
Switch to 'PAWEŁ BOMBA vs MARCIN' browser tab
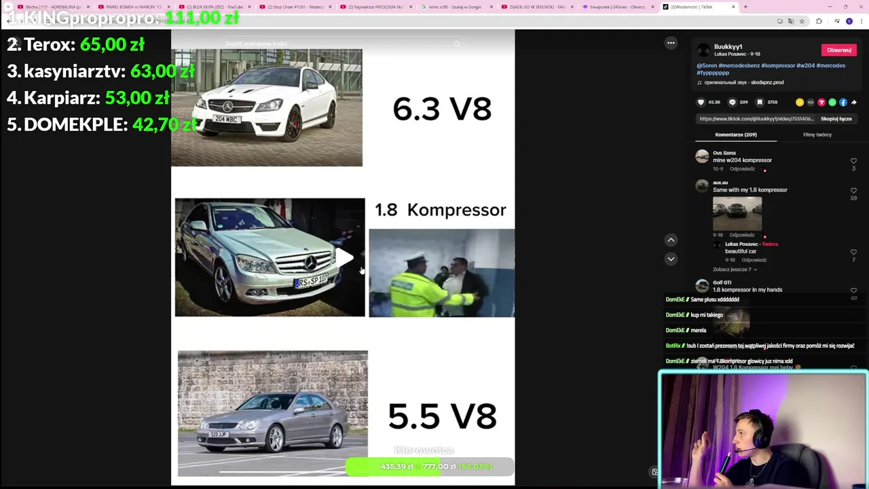133,7
